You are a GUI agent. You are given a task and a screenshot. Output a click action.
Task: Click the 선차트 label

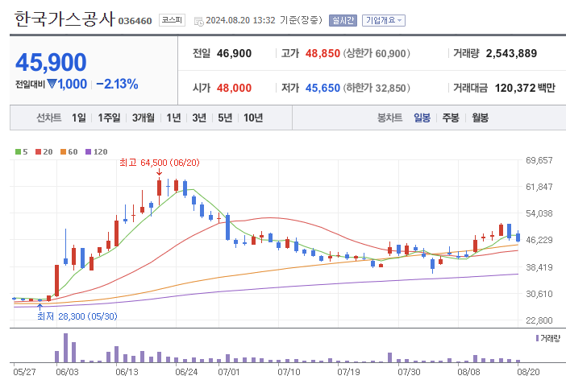click(48, 118)
